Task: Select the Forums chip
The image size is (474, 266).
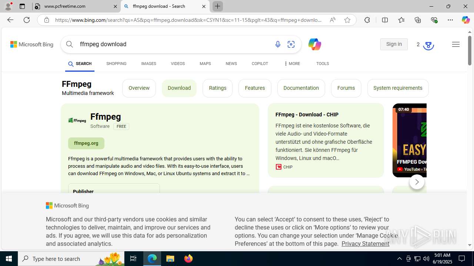Action: pyautogui.click(x=346, y=88)
